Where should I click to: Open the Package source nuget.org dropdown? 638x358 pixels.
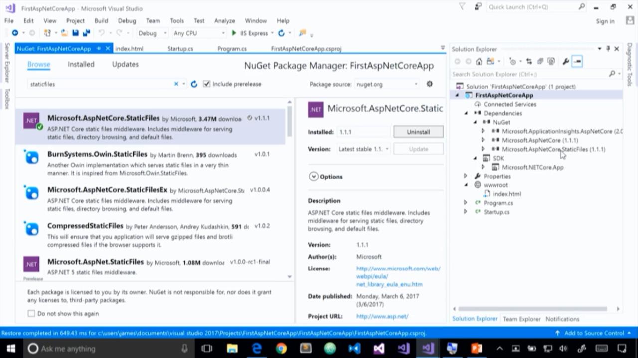(387, 84)
